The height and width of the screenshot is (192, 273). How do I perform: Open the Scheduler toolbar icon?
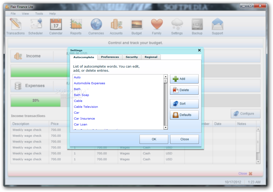tap(36, 27)
